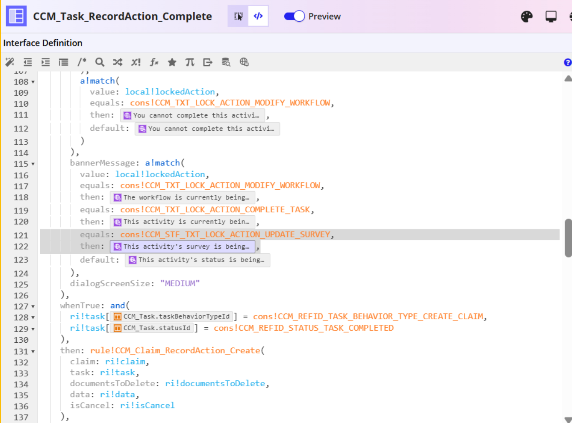Collapse code fold at line 129
This screenshot has width=572, height=423.
[x=33, y=329]
